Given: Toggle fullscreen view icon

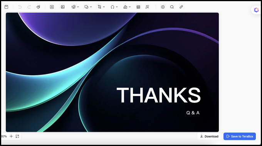Looking at the screenshot, I should tap(17, 136).
